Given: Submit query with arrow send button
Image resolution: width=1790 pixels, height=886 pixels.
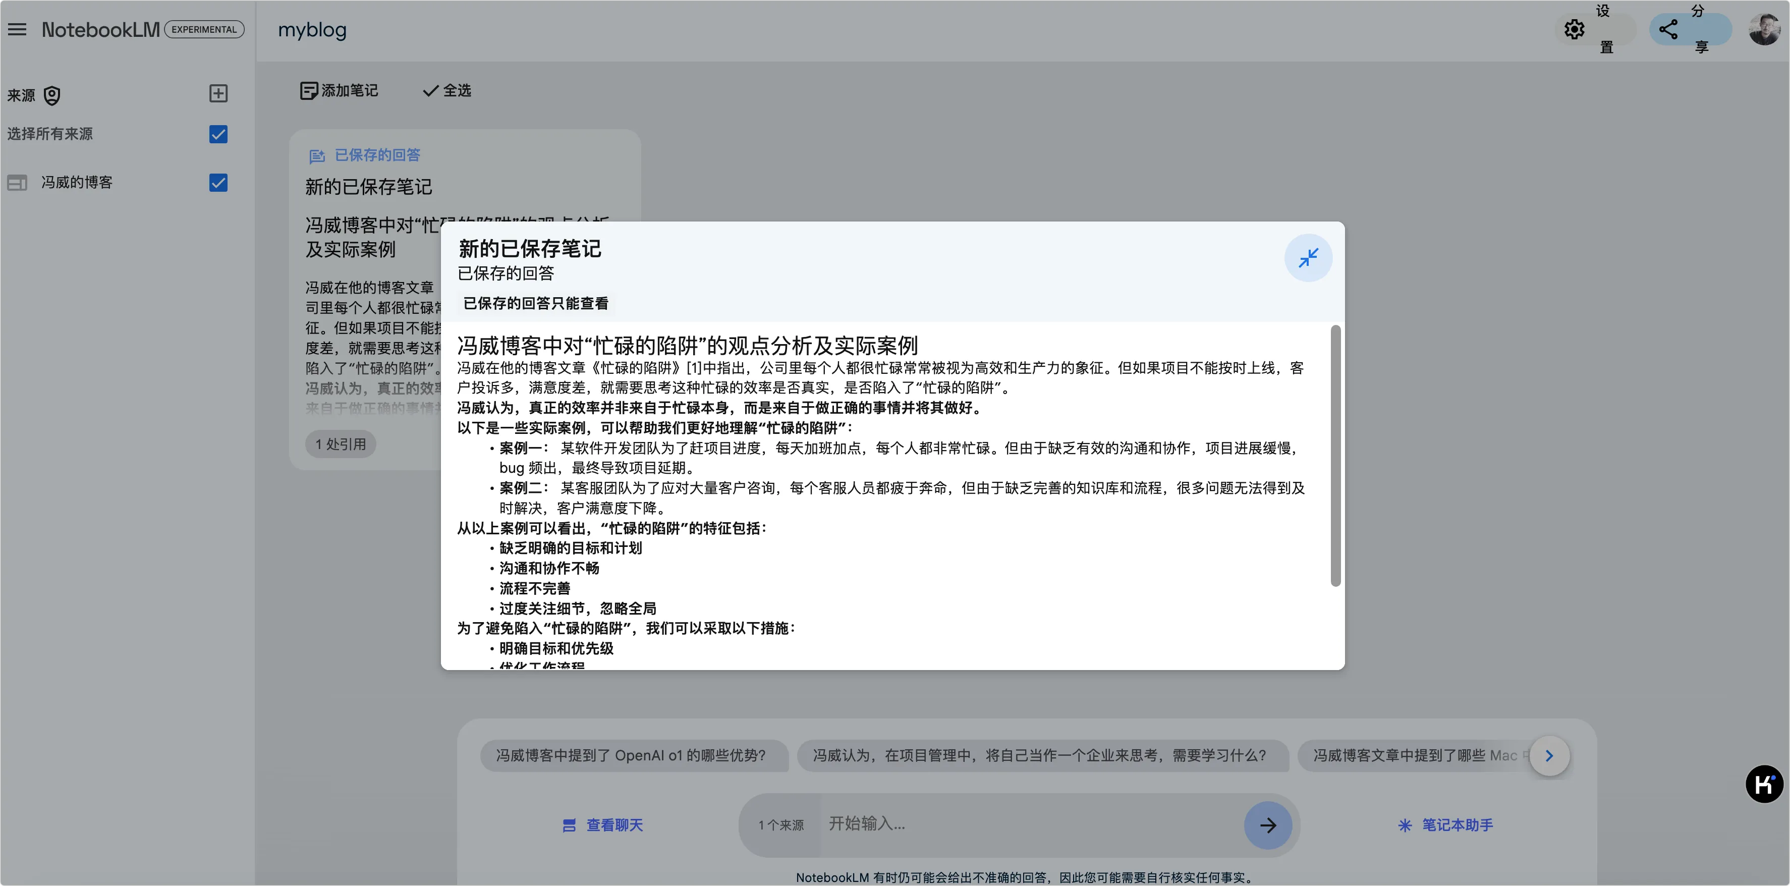Looking at the screenshot, I should (1267, 825).
